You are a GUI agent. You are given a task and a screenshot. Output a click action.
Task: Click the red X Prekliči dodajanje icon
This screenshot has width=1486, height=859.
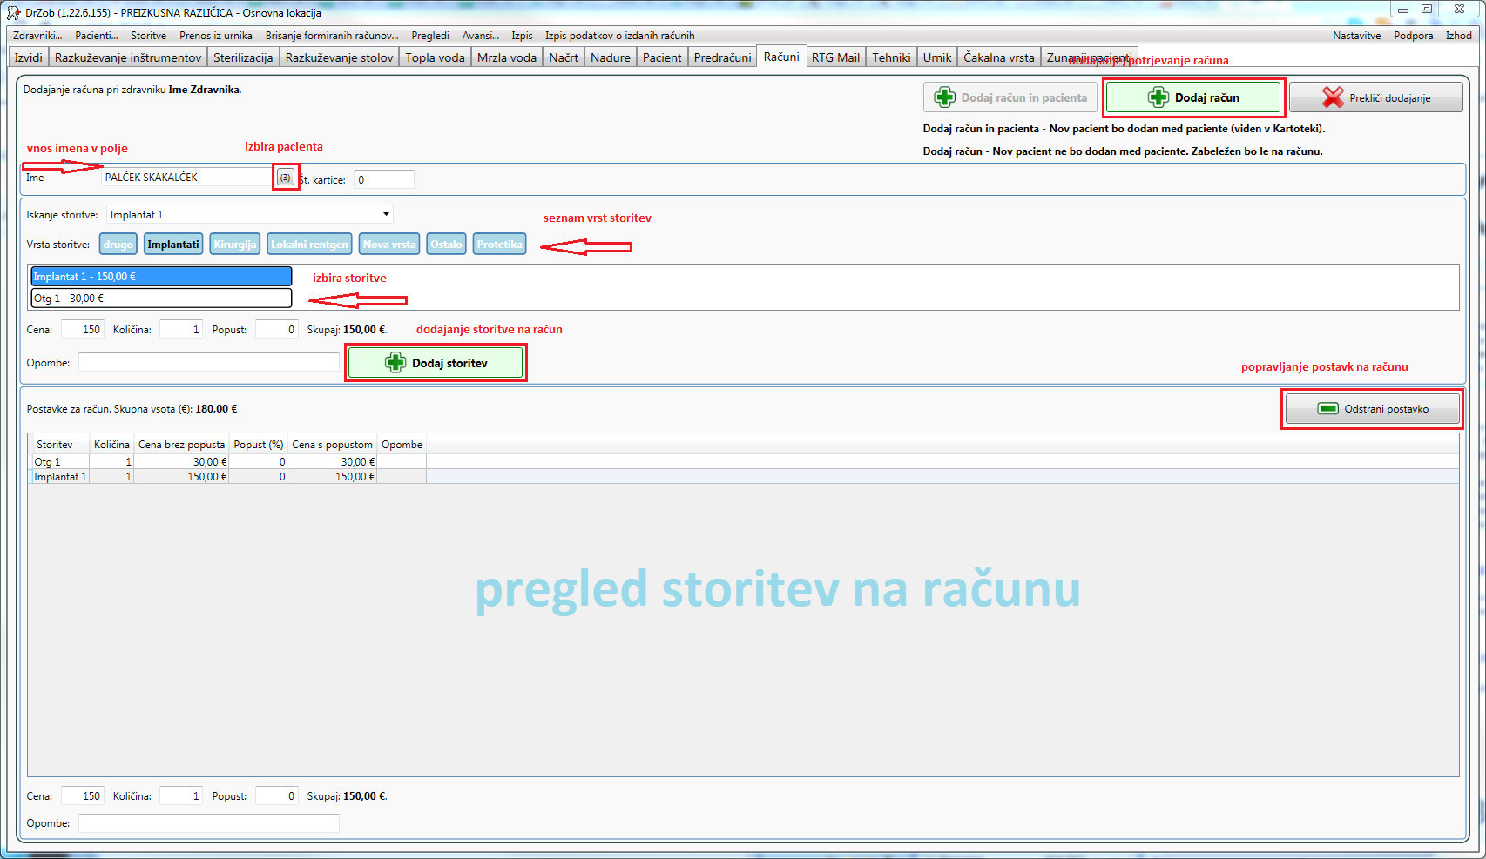tap(1332, 97)
